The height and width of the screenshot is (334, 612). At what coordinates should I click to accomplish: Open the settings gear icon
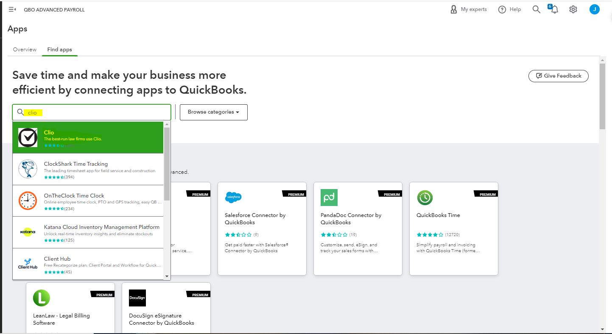(573, 9)
